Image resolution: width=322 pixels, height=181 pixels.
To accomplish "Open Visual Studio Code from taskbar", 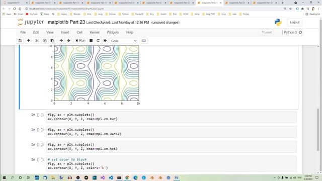I will (x=111, y=177).
